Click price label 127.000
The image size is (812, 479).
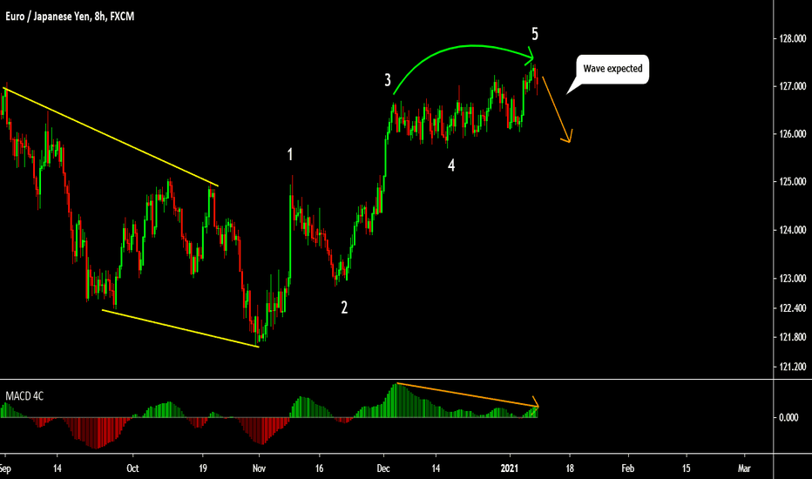tap(792, 86)
